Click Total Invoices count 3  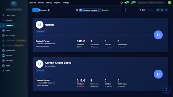pyautogui.click(x=91, y=81)
